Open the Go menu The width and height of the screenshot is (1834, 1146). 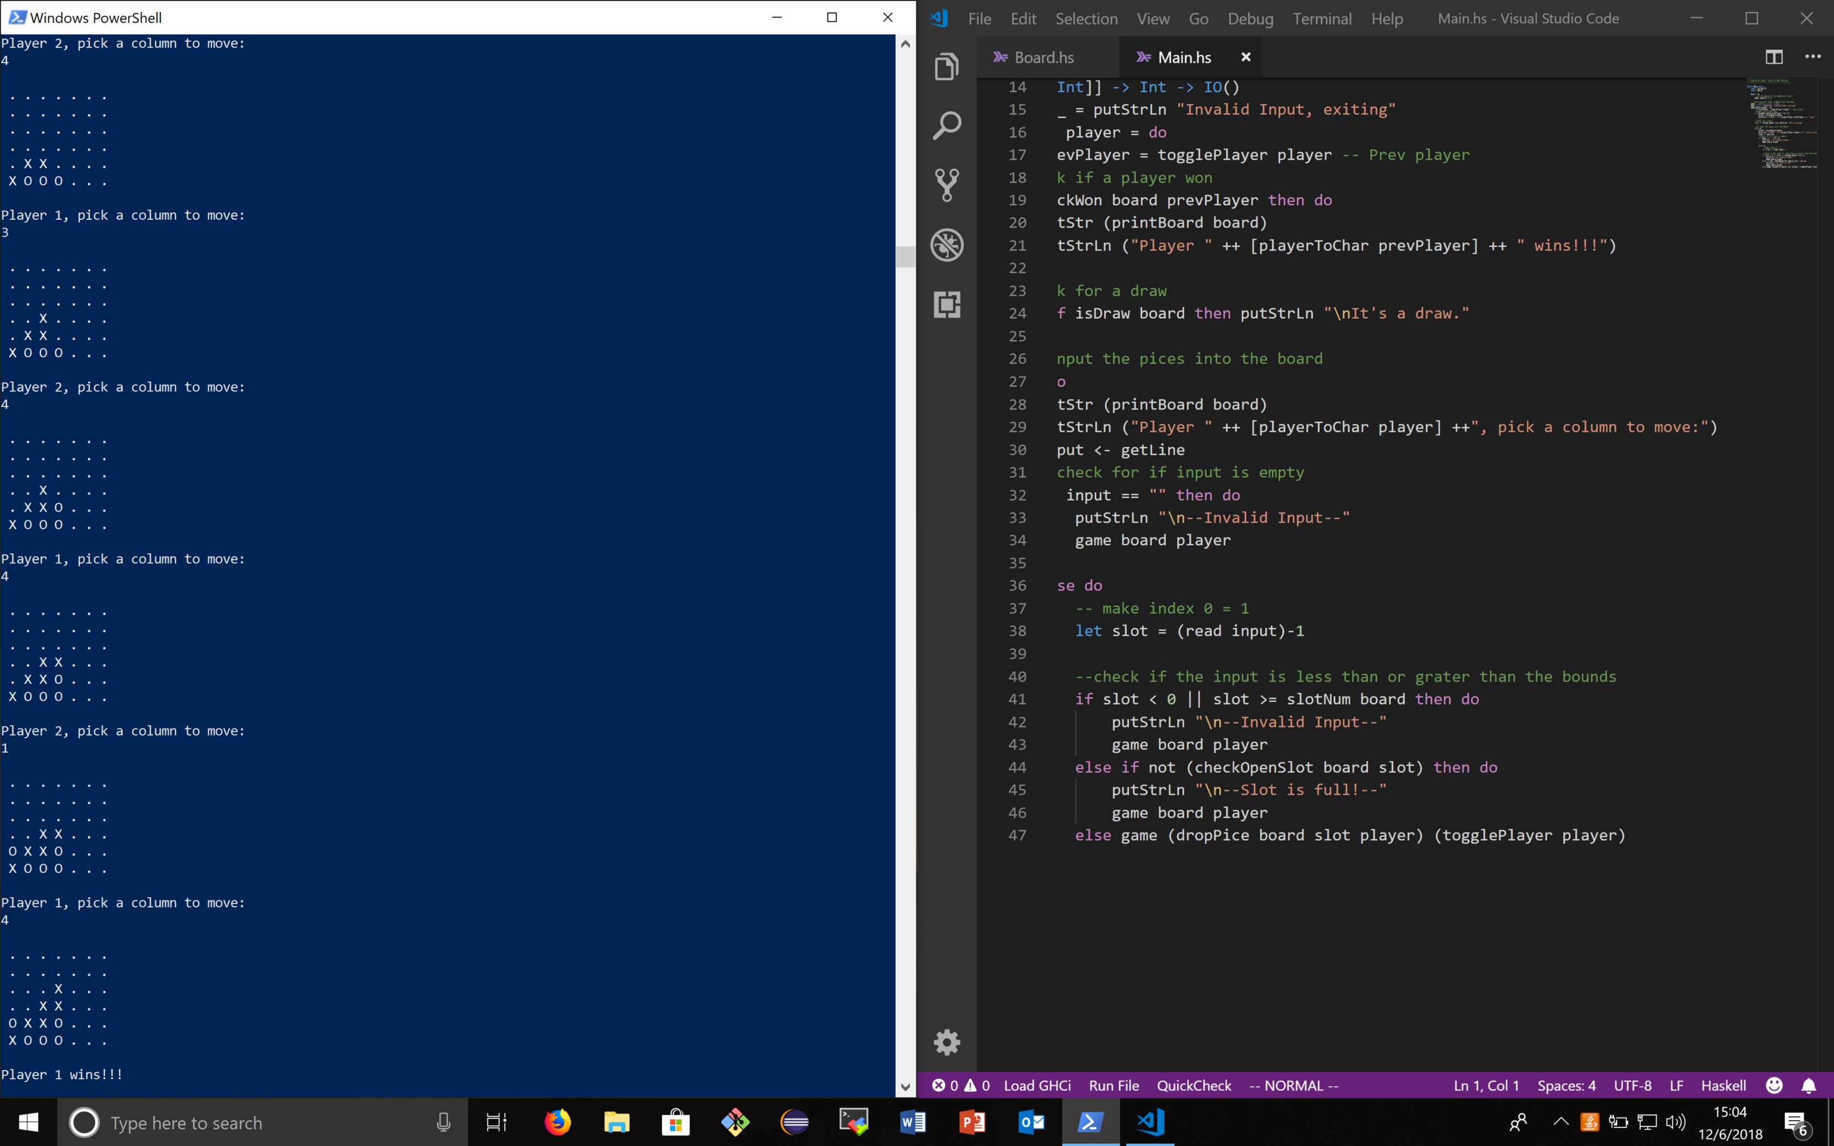click(1198, 18)
